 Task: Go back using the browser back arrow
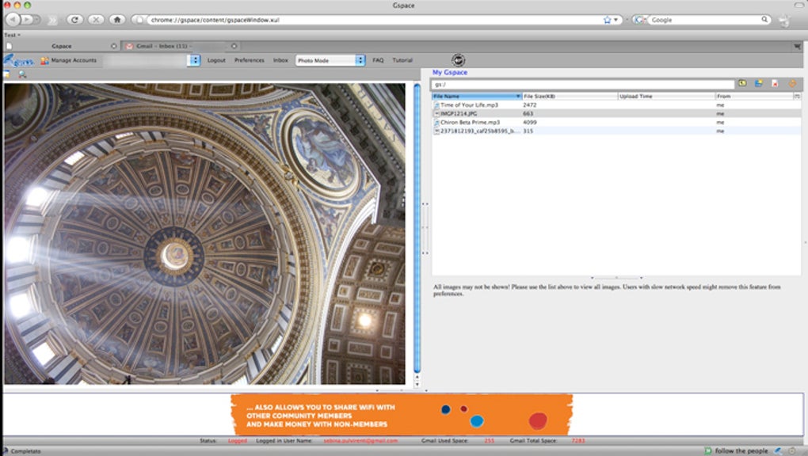(x=13, y=20)
